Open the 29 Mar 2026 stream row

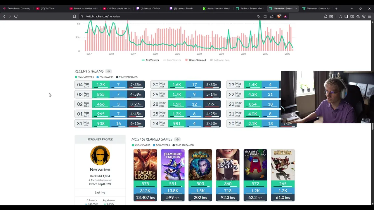(x=186, y=94)
